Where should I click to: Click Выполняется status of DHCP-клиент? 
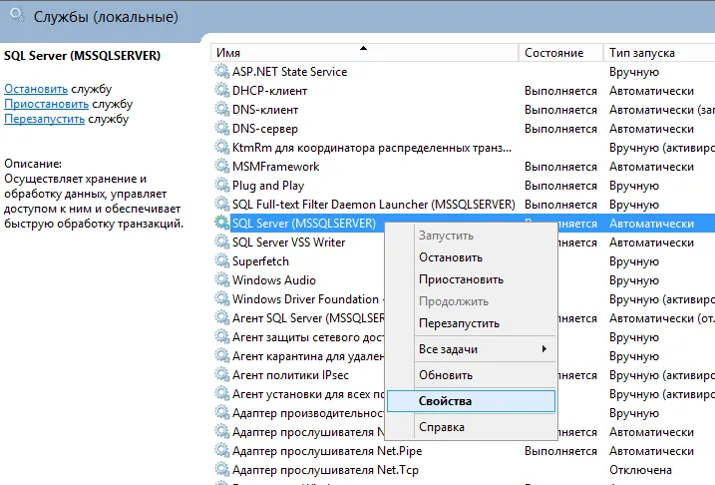click(x=560, y=91)
